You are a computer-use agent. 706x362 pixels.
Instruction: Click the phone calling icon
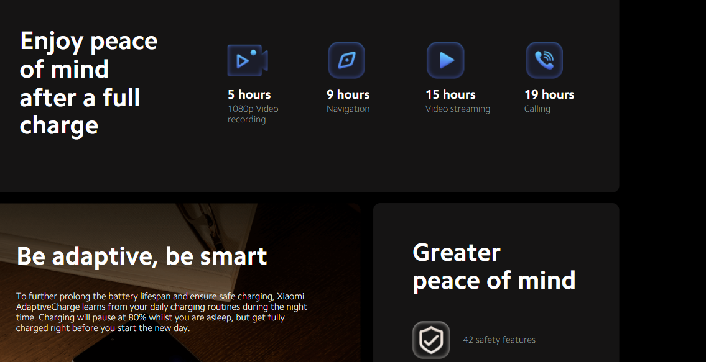pyautogui.click(x=544, y=60)
